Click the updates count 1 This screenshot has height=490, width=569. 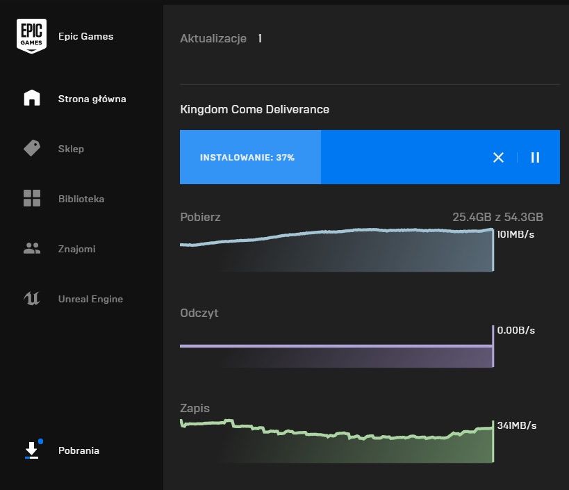(x=260, y=38)
